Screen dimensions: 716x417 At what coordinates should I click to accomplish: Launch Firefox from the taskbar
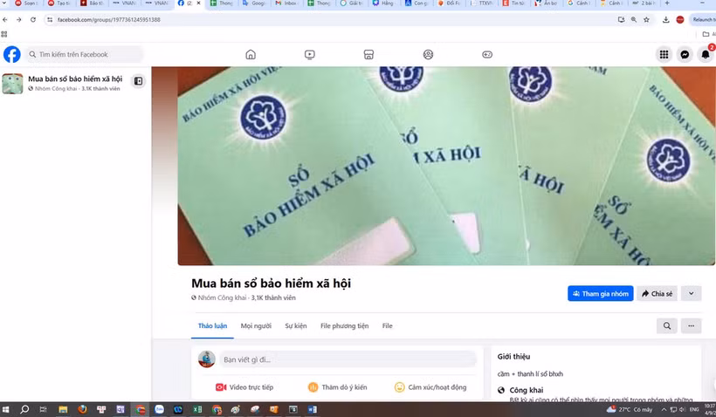coord(82,409)
